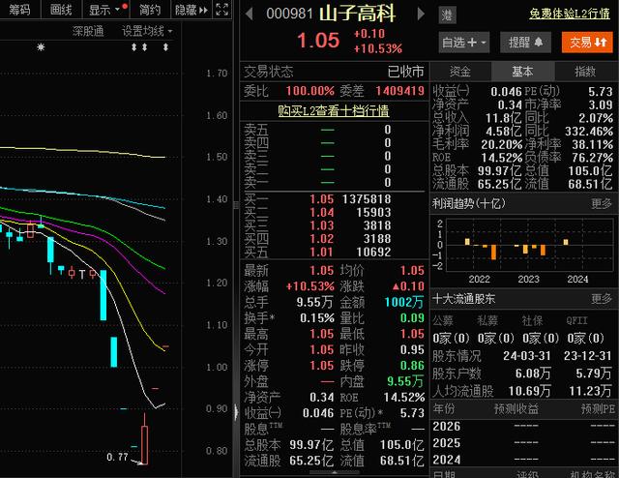The width and height of the screenshot is (619, 478).
Task: Open the 显示 display dropdown
Action: point(105,10)
